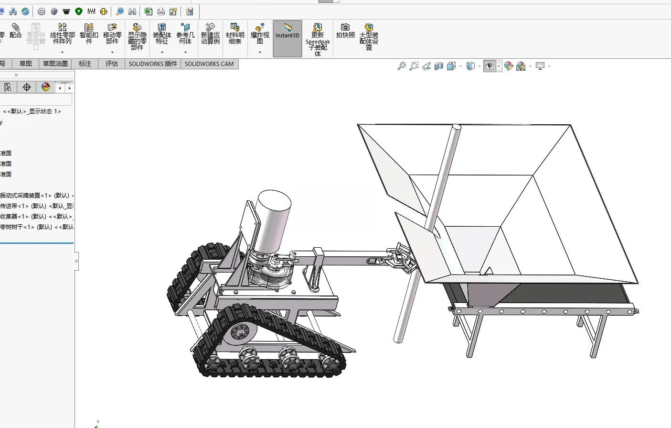
Task: Click the yellow cross icon in top toolbar
Action: click(x=104, y=11)
